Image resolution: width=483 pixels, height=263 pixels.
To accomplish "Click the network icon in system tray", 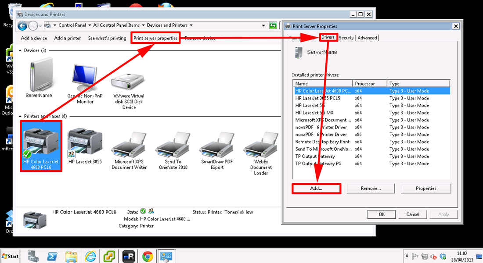I will [424, 256].
